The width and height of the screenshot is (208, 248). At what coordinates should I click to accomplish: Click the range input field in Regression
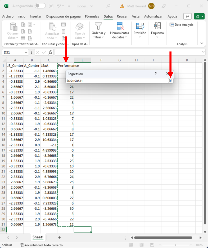tap(116, 81)
